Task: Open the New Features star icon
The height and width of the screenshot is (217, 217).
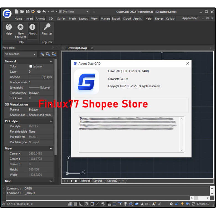Action: click(20, 27)
